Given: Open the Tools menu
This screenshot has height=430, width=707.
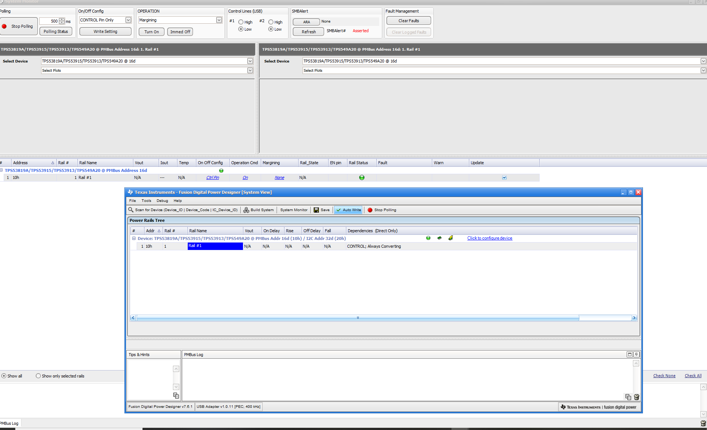Looking at the screenshot, I should (x=146, y=201).
